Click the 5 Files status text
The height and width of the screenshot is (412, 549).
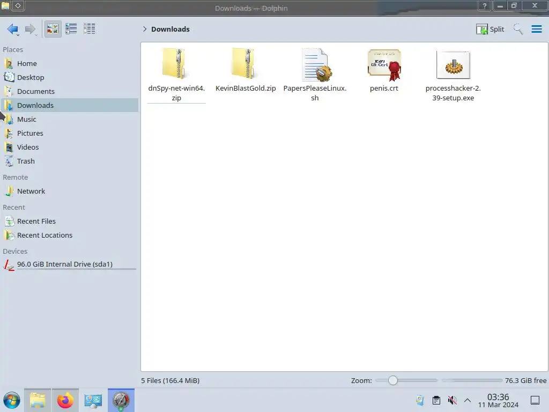tap(170, 381)
